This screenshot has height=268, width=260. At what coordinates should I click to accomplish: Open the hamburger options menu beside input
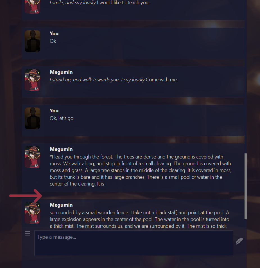(28, 233)
